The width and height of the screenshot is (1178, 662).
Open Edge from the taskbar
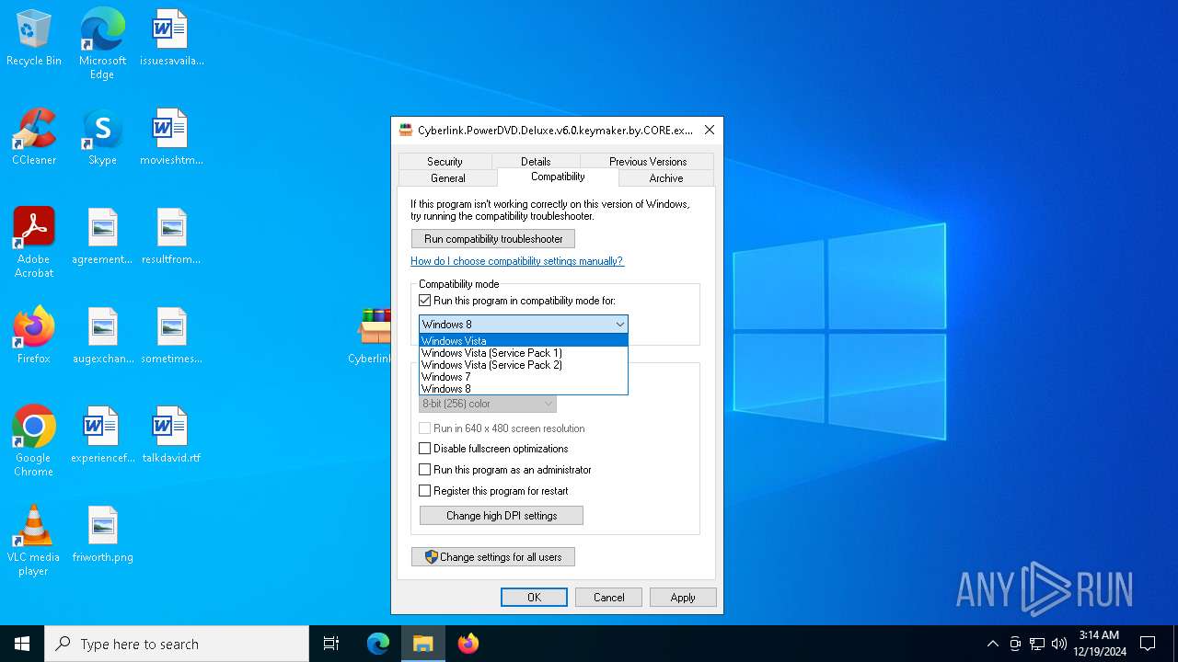[x=378, y=644]
